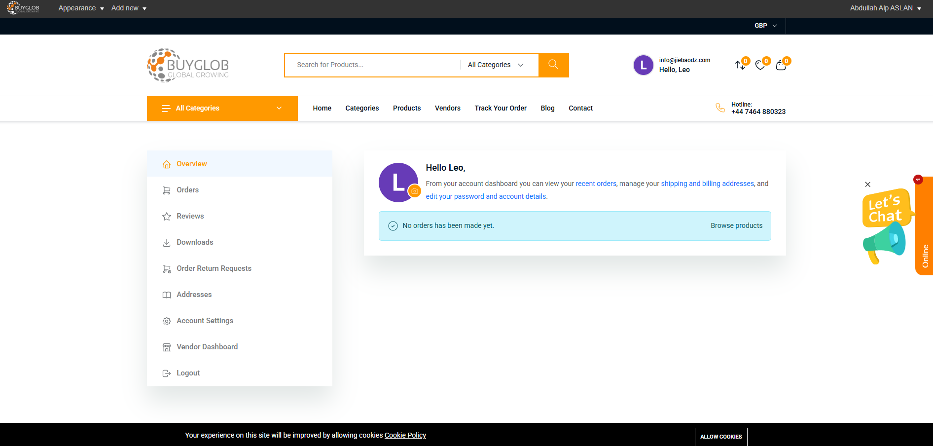
Task: Open Addresses in account sidebar
Action: tap(240, 295)
